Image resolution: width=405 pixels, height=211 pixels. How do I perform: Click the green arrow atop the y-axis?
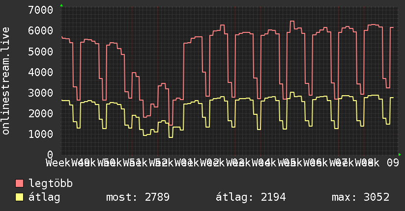[61, 5]
